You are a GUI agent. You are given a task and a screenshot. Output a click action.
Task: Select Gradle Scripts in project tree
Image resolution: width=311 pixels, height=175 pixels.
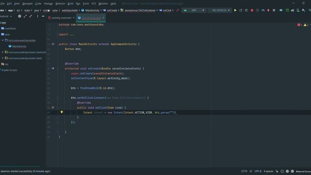click(x=9, y=70)
